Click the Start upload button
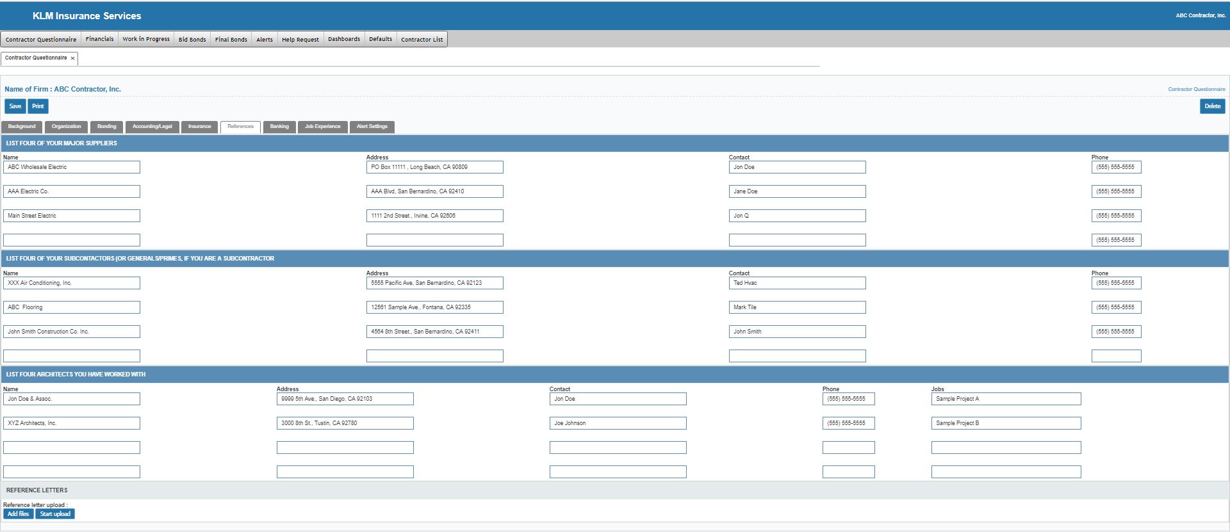This screenshot has width=1230, height=532. pos(55,514)
